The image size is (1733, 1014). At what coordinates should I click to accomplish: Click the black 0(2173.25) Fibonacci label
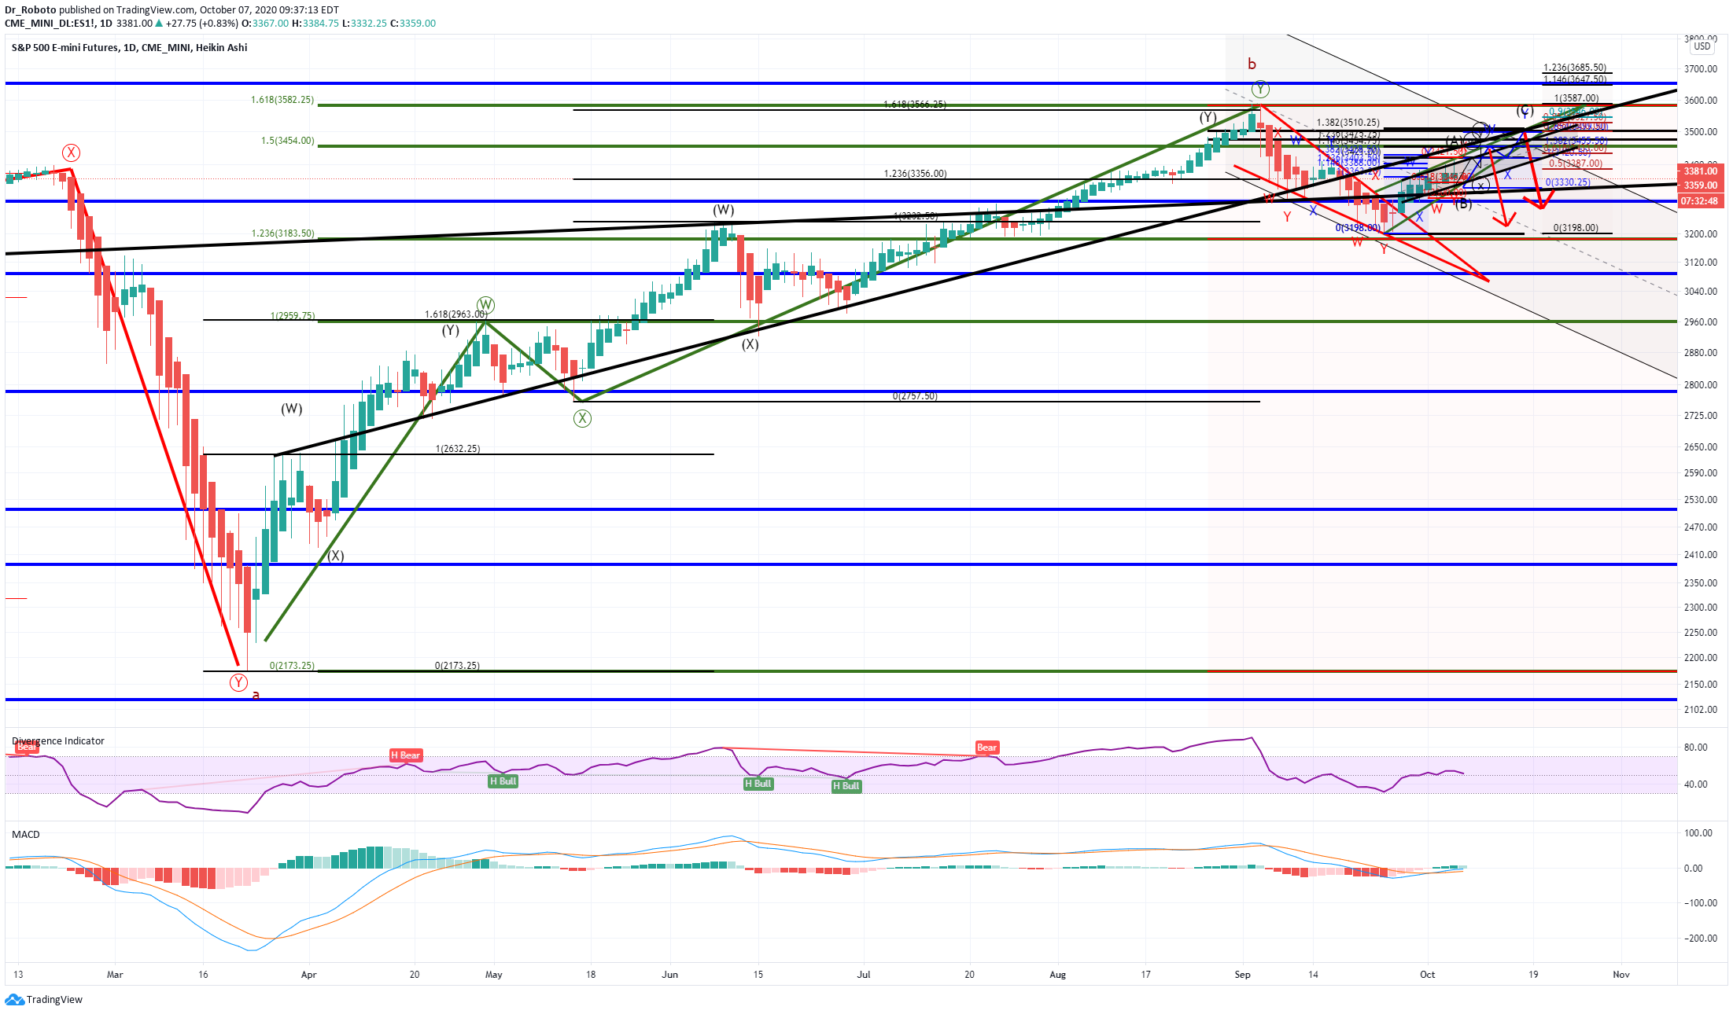(x=457, y=666)
